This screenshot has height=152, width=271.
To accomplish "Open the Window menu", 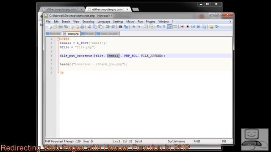I will coord(163,22).
